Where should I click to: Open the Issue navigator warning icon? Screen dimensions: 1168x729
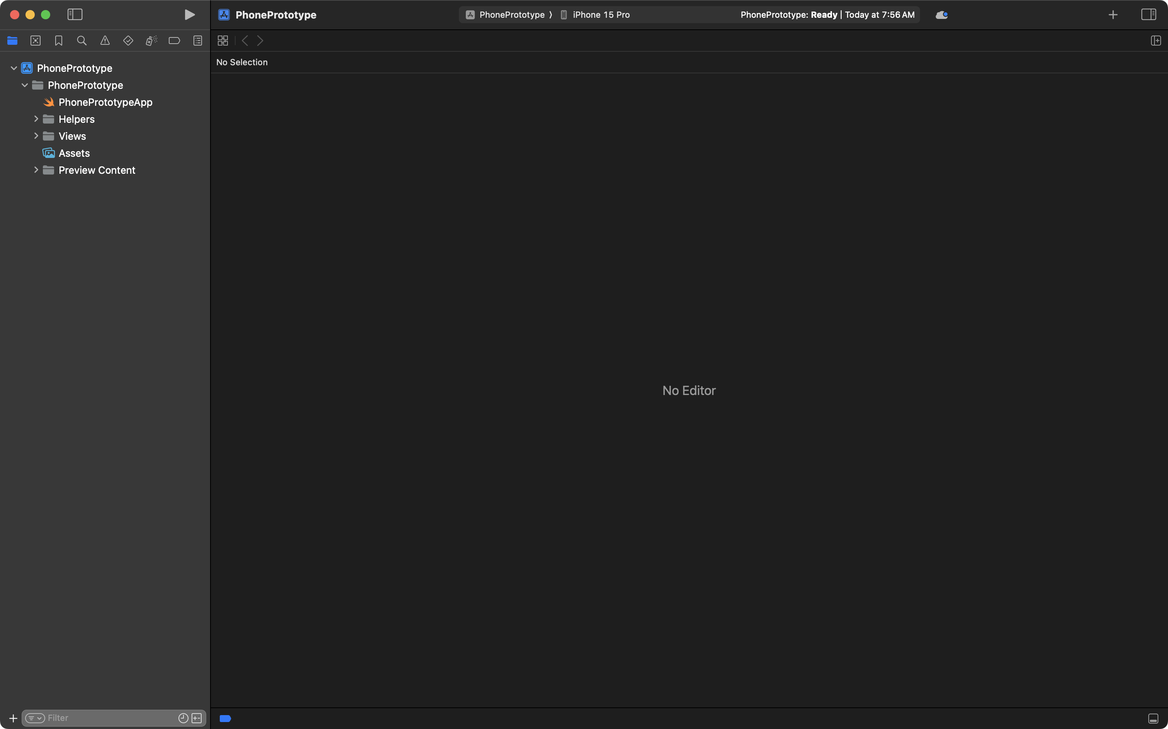[x=105, y=41]
